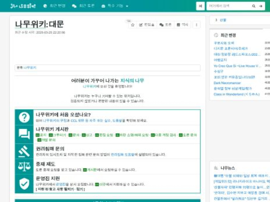
Task: Open the 편집 edit button
Action: (147, 25)
